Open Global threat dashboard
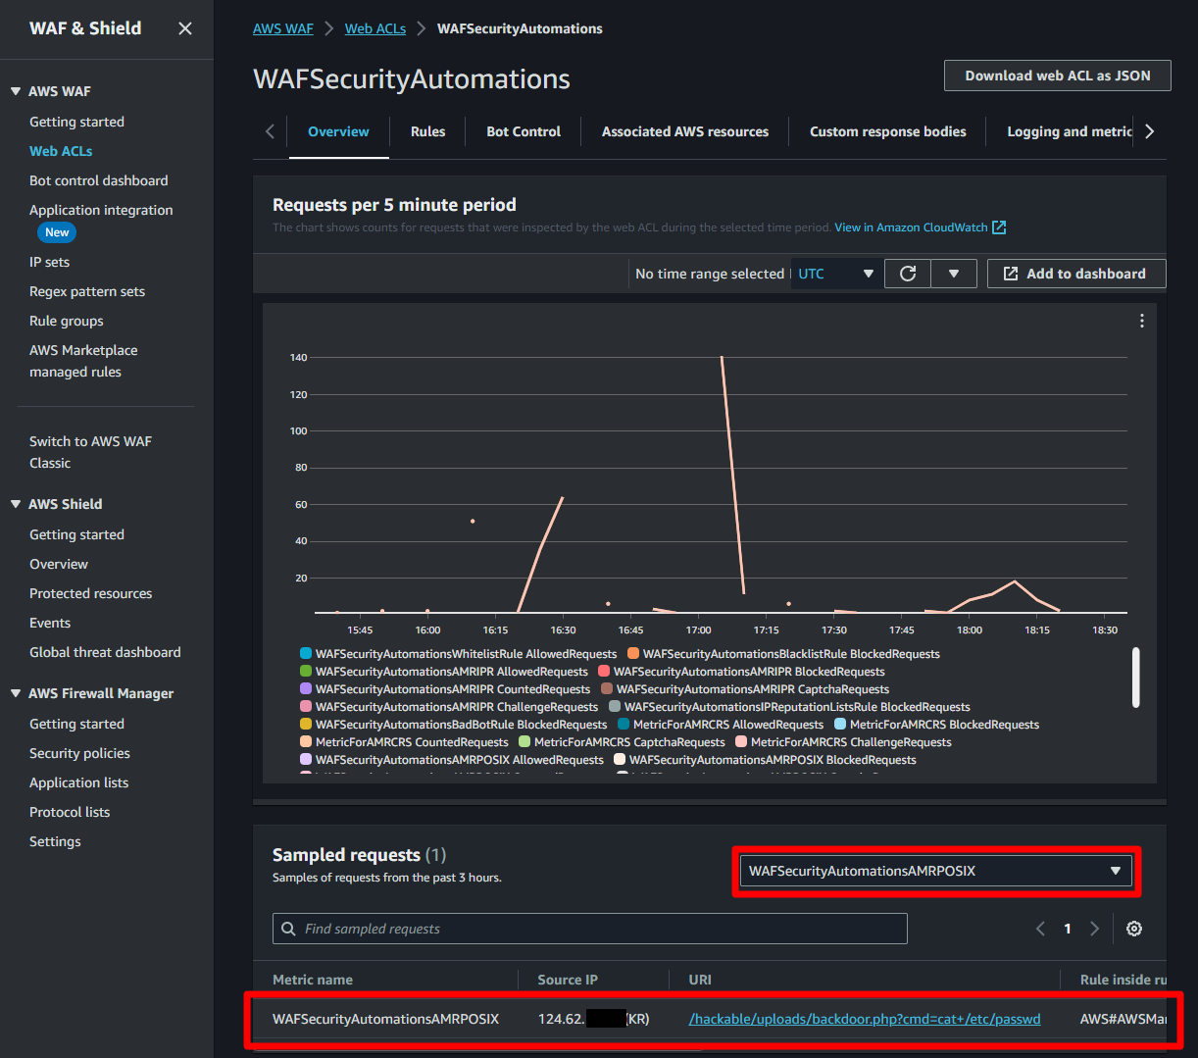Viewport: 1198px width, 1058px height. (105, 652)
